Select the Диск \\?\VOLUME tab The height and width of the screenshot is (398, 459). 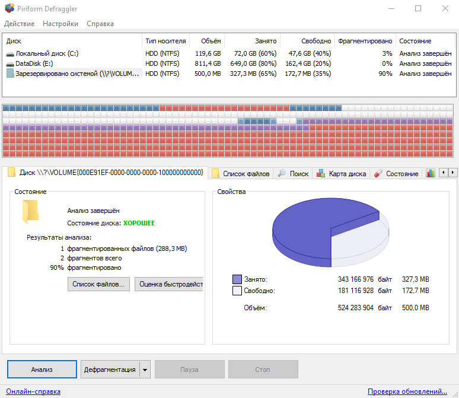coord(106,172)
